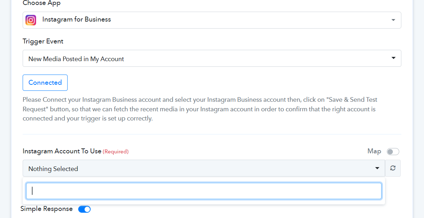Click the Nothing Selected account selector
The image size is (424, 218).
204,168
